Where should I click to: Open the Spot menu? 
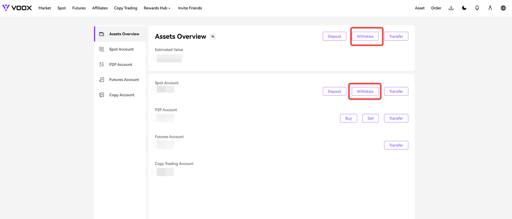pos(62,8)
